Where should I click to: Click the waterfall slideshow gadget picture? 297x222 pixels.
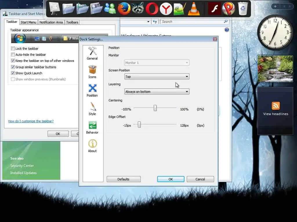point(275,69)
